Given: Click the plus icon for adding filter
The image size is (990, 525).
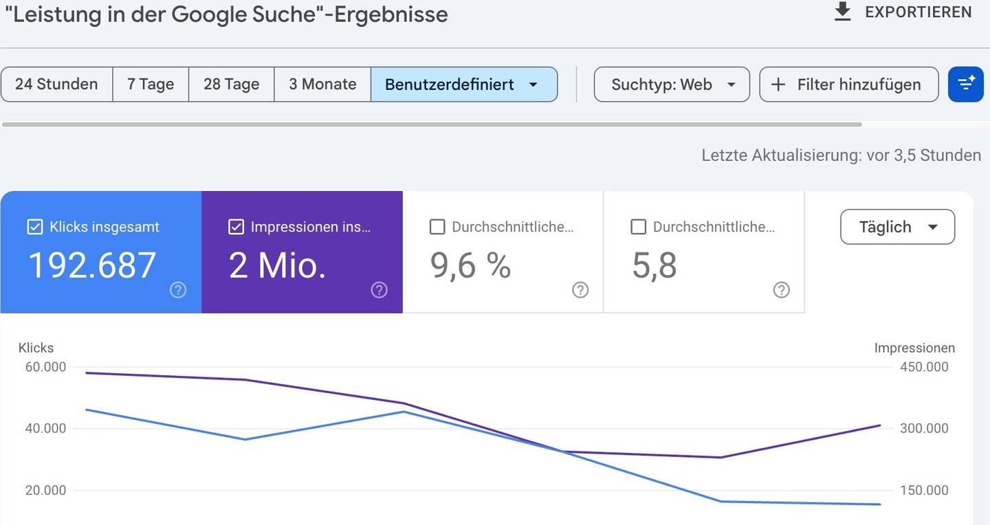Looking at the screenshot, I should click(778, 85).
